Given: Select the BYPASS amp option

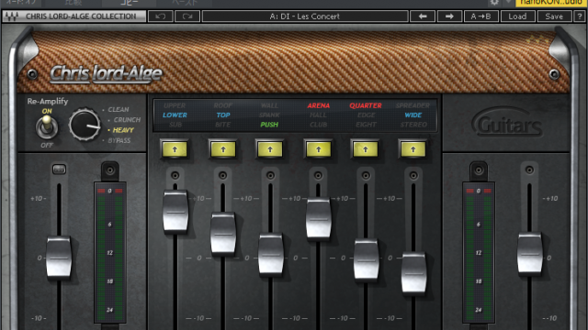Looking at the screenshot, I should (119, 140).
